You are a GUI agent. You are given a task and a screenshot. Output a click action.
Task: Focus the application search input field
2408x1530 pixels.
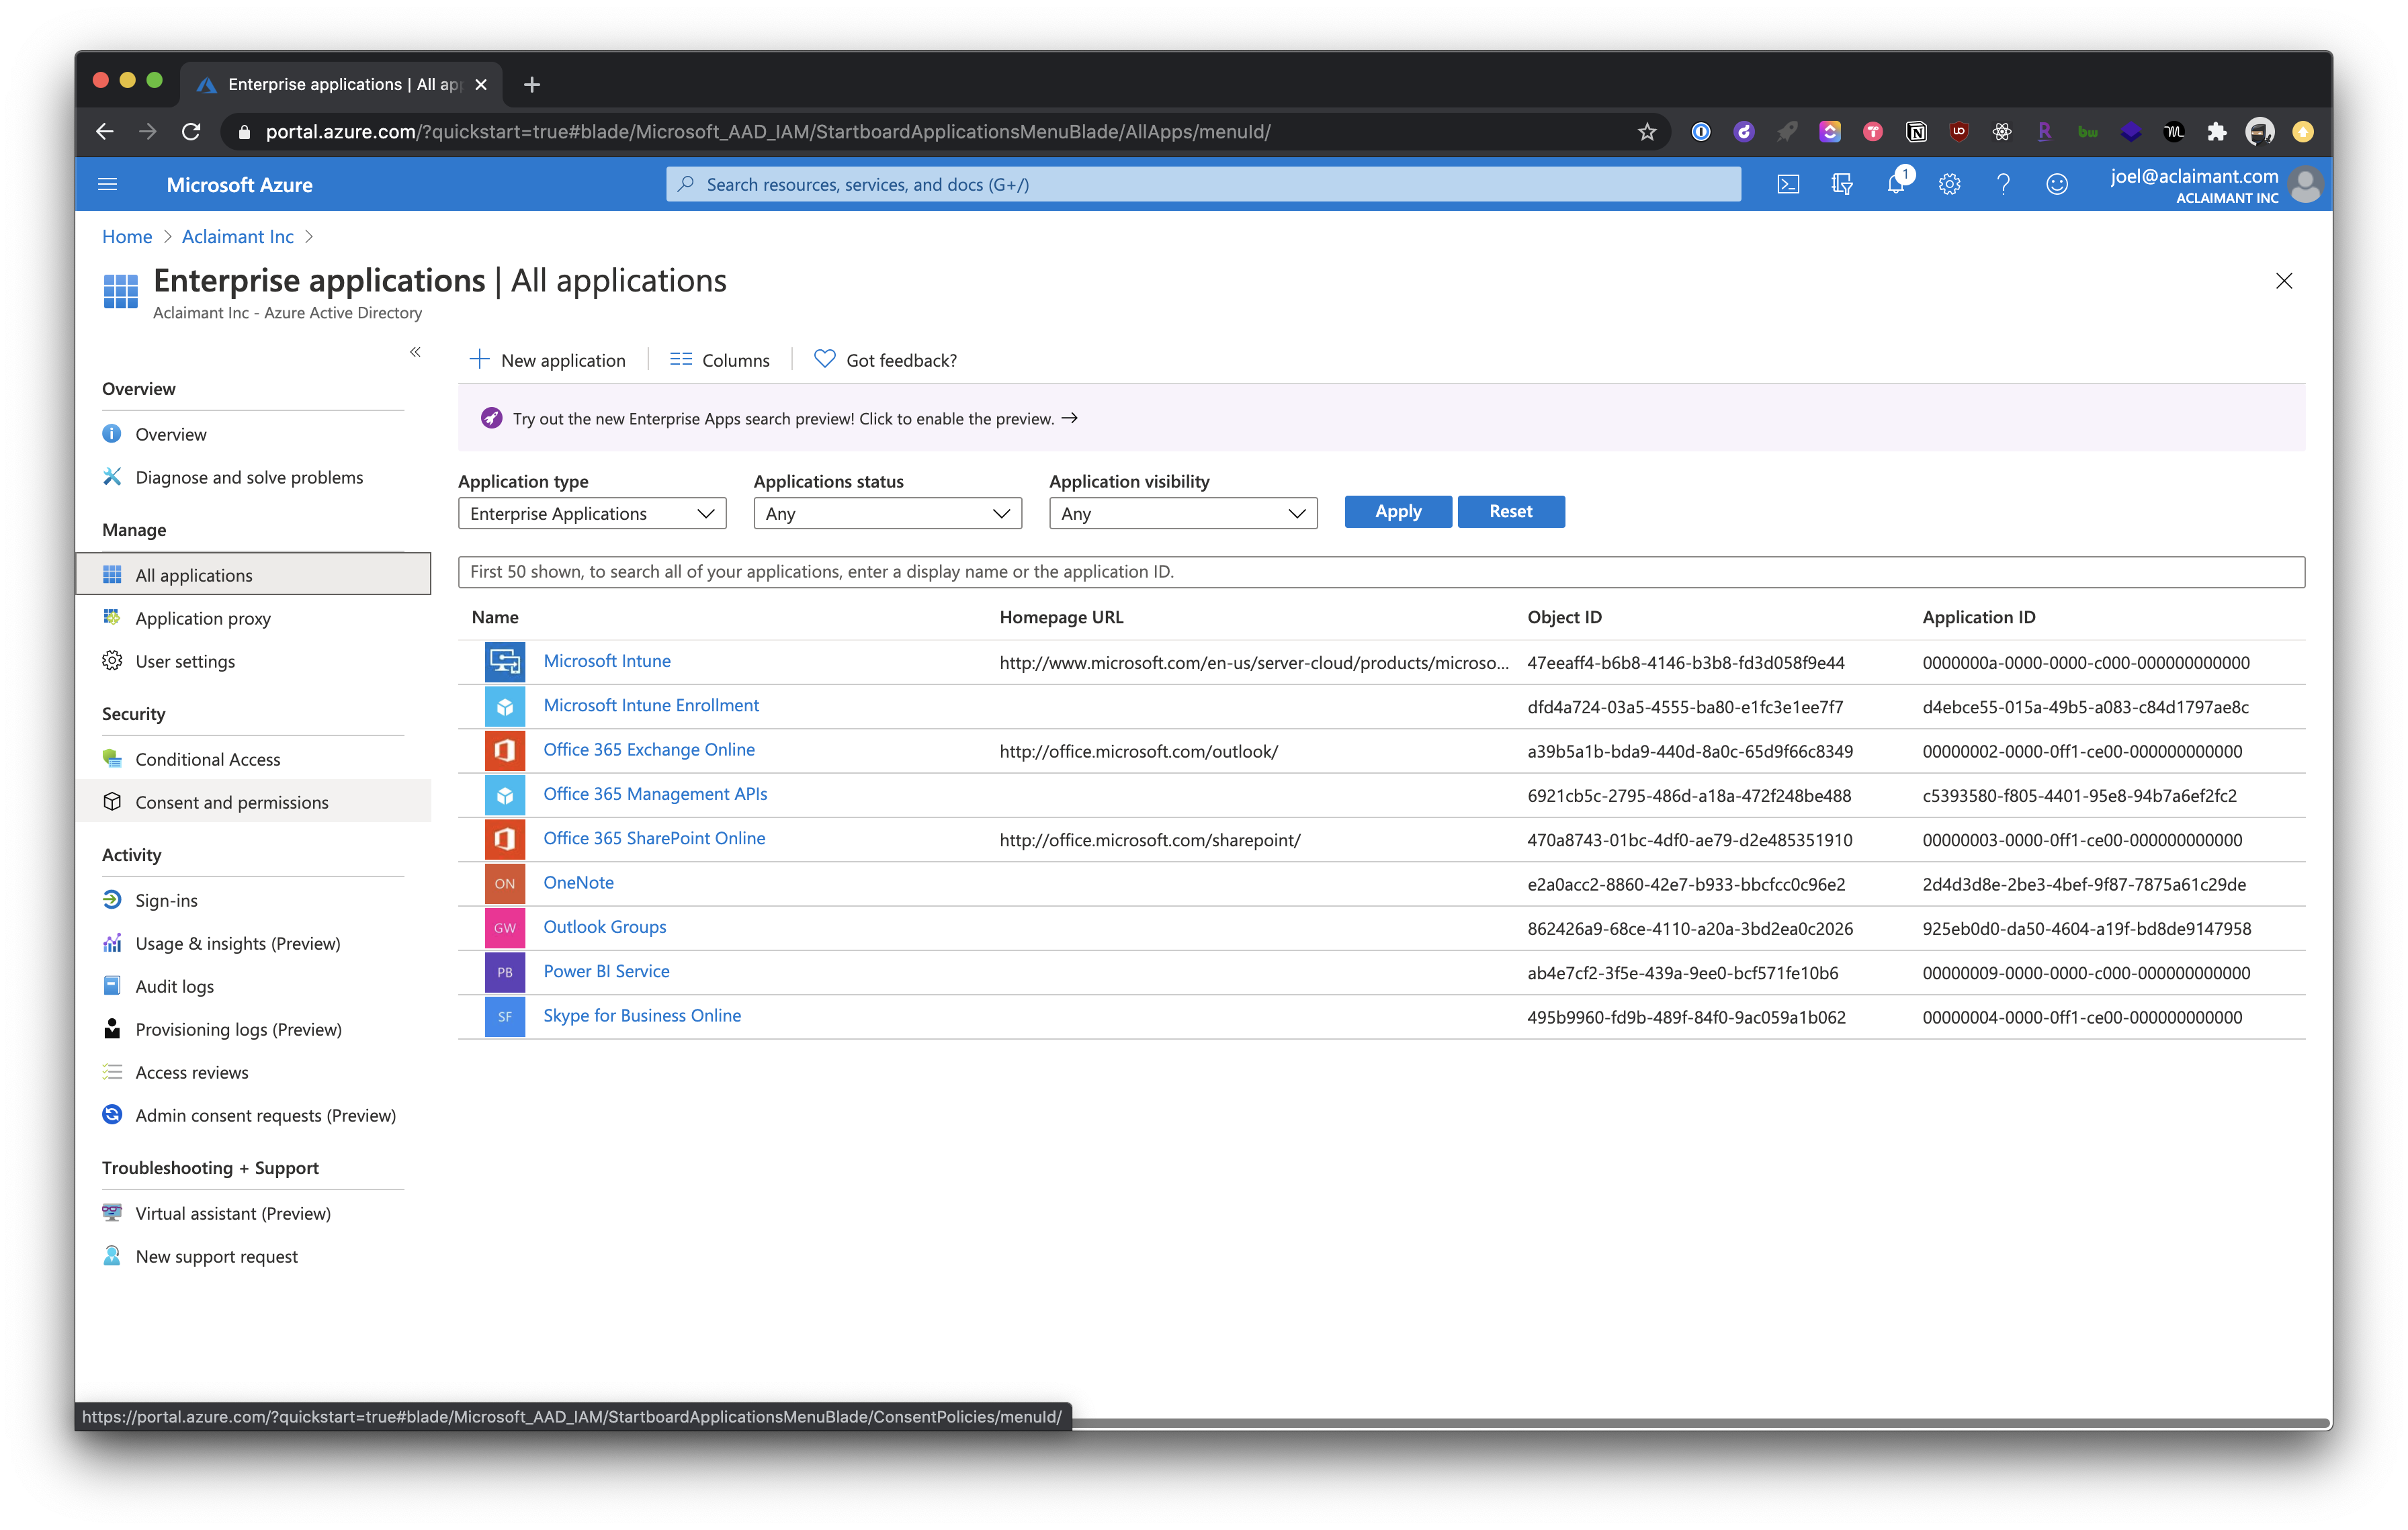(1381, 572)
